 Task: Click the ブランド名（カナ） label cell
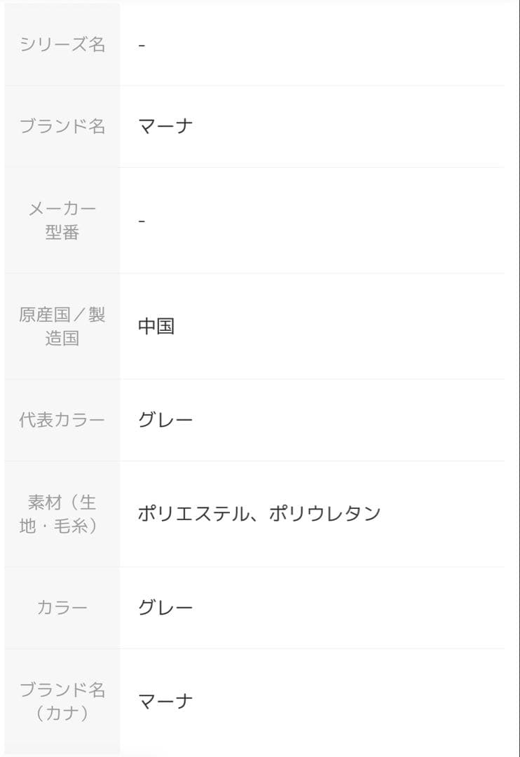click(62, 701)
